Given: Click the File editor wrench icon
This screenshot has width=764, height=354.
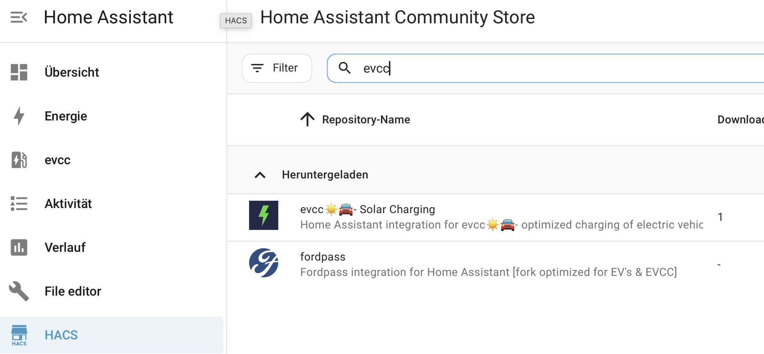Looking at the screenshot, I should (x=19, y=291).
